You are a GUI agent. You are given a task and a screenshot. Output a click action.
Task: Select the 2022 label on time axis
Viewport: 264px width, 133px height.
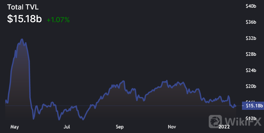pos(224,127)
